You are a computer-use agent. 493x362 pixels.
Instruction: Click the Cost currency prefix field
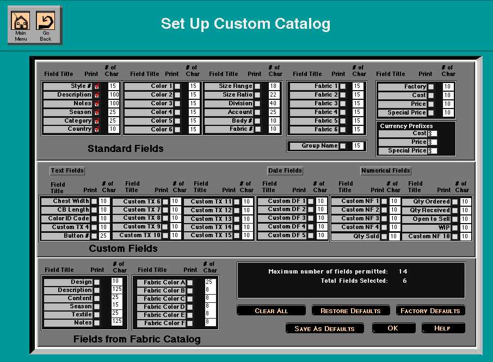pos(433,134)
